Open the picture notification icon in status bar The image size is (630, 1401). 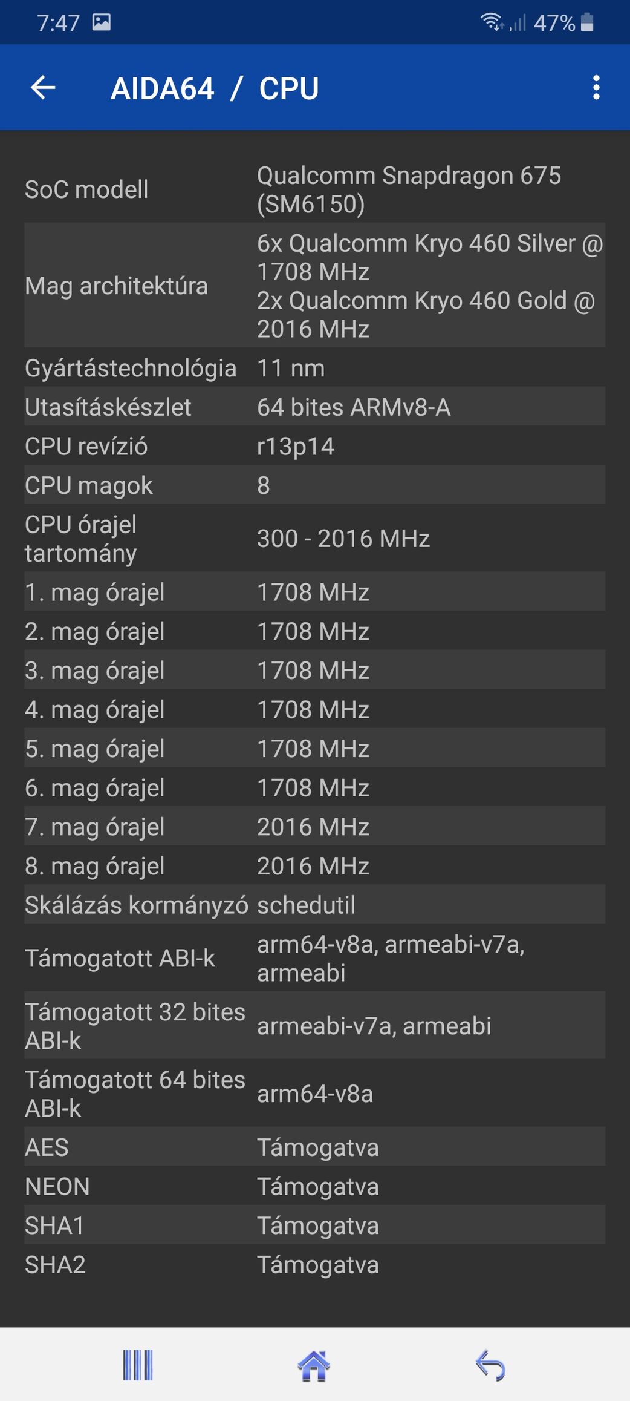(x=102, y=22)
